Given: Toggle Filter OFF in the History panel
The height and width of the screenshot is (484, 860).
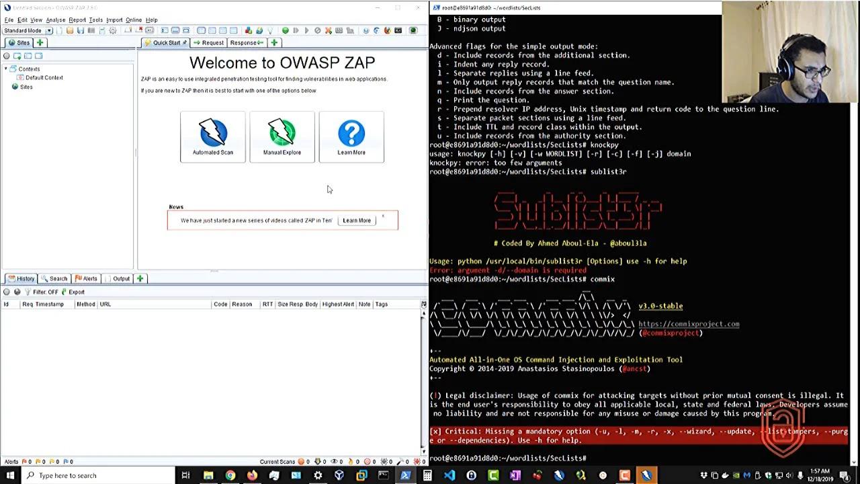Looking at the screenshot, I should [x=46, y=292].
